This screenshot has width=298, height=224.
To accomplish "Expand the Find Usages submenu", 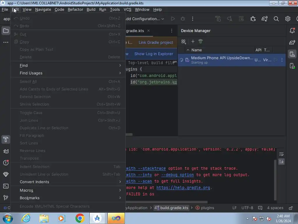I will tap(68, 73).
